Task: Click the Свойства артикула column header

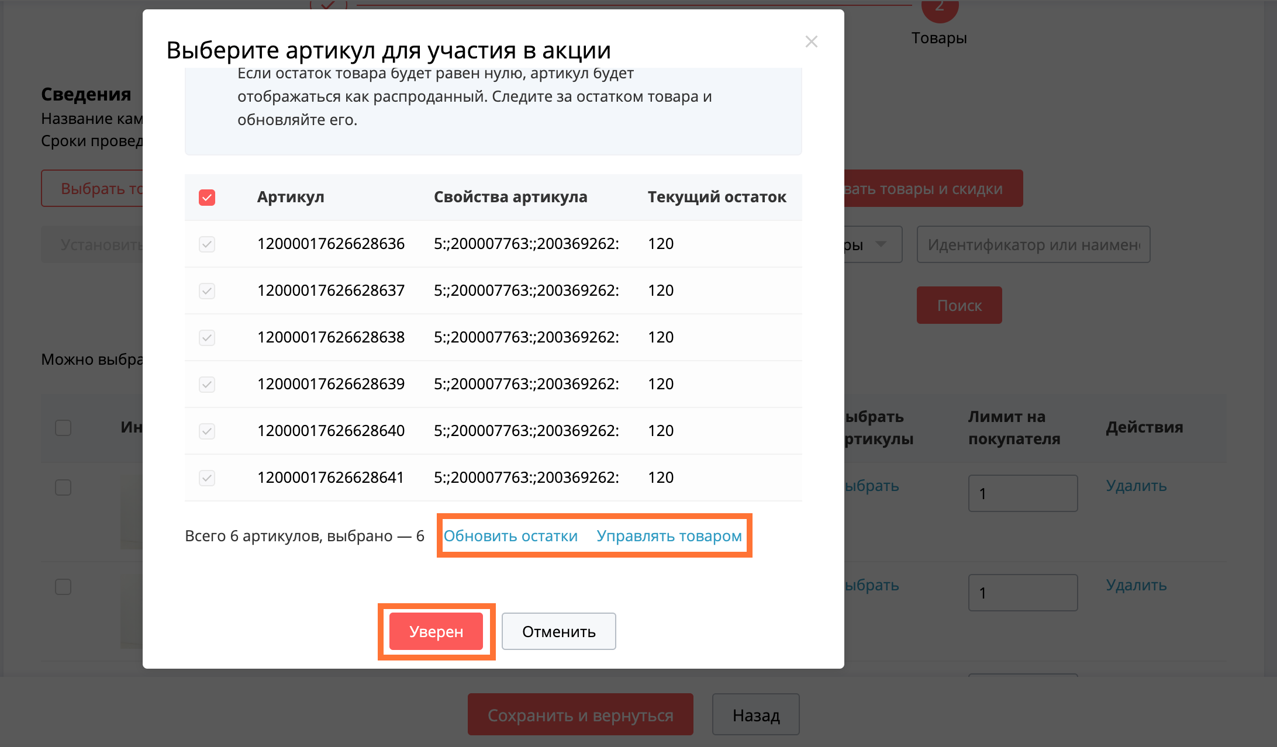Action: click(510, 197)
